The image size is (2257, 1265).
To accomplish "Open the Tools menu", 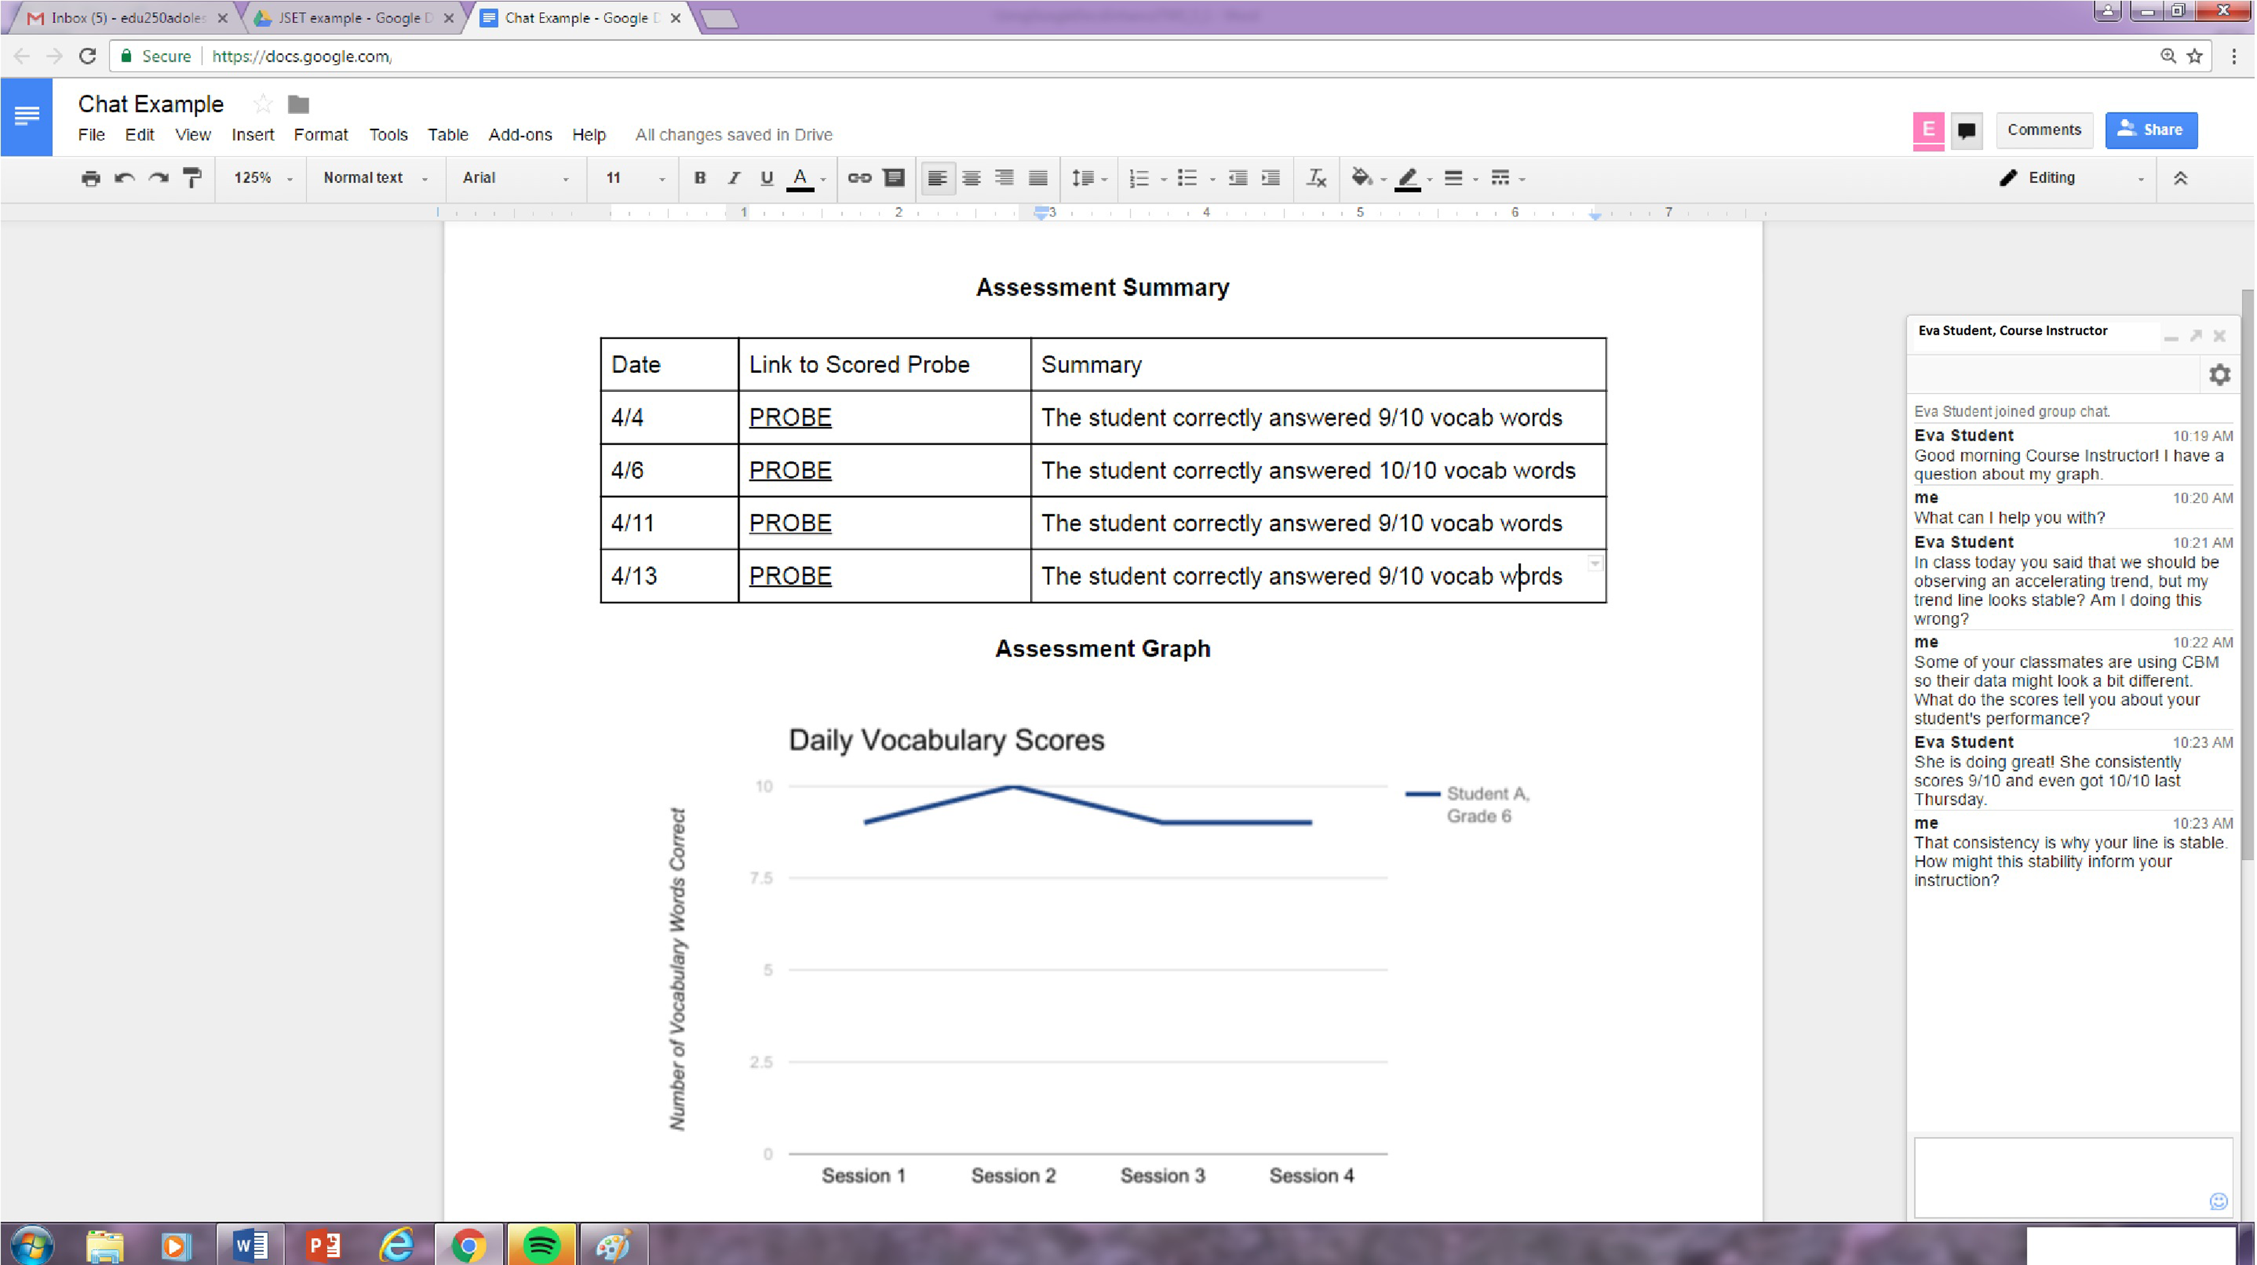I will point(388,135).
